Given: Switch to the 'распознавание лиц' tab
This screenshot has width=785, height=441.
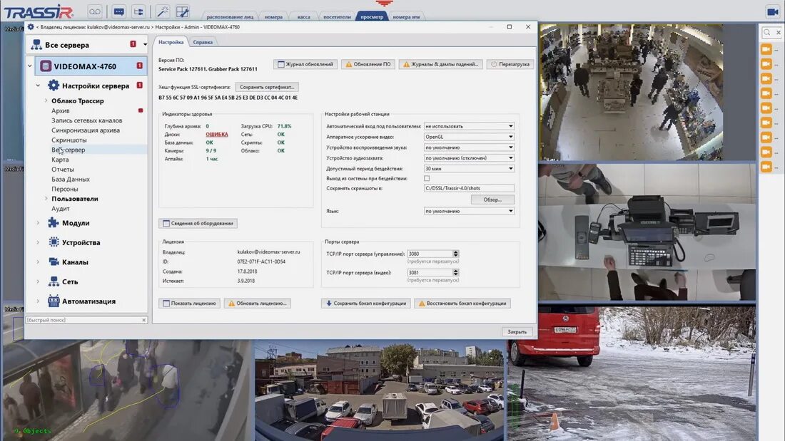Looking at the screenshot, I should coord(230,17).
